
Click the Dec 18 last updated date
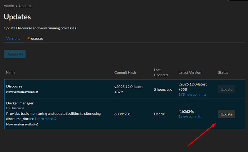point(160,114)
